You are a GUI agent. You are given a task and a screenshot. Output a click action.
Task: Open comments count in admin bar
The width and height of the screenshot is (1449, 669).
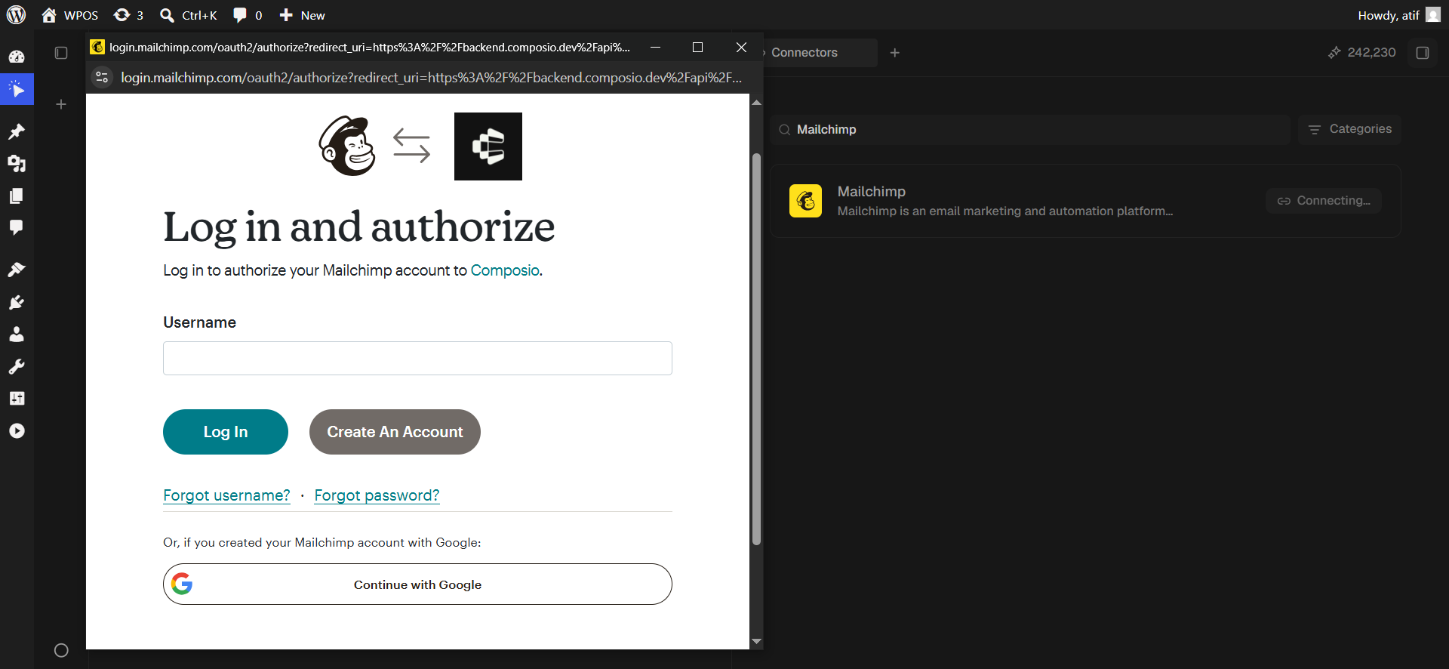coord(248,15)
